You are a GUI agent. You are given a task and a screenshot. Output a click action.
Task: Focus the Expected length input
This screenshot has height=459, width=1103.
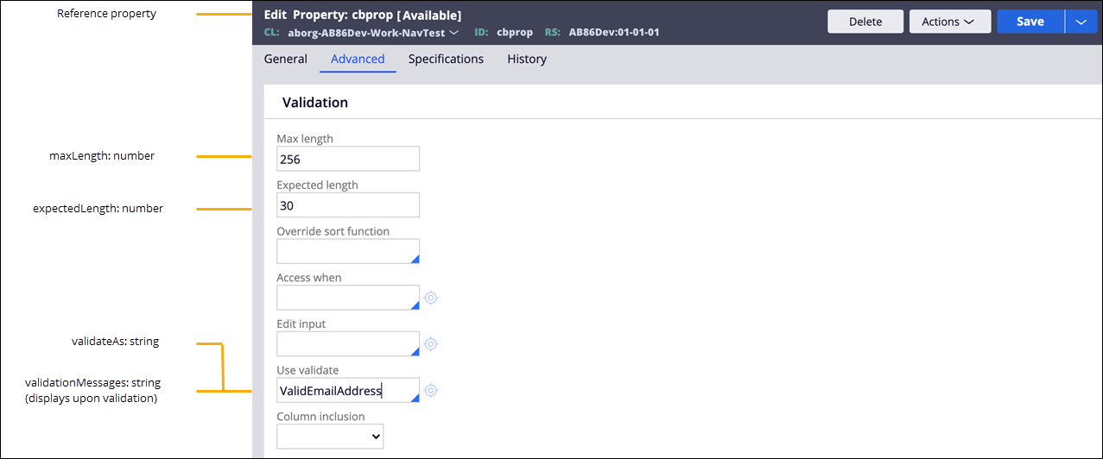click(x=347, y=205)
